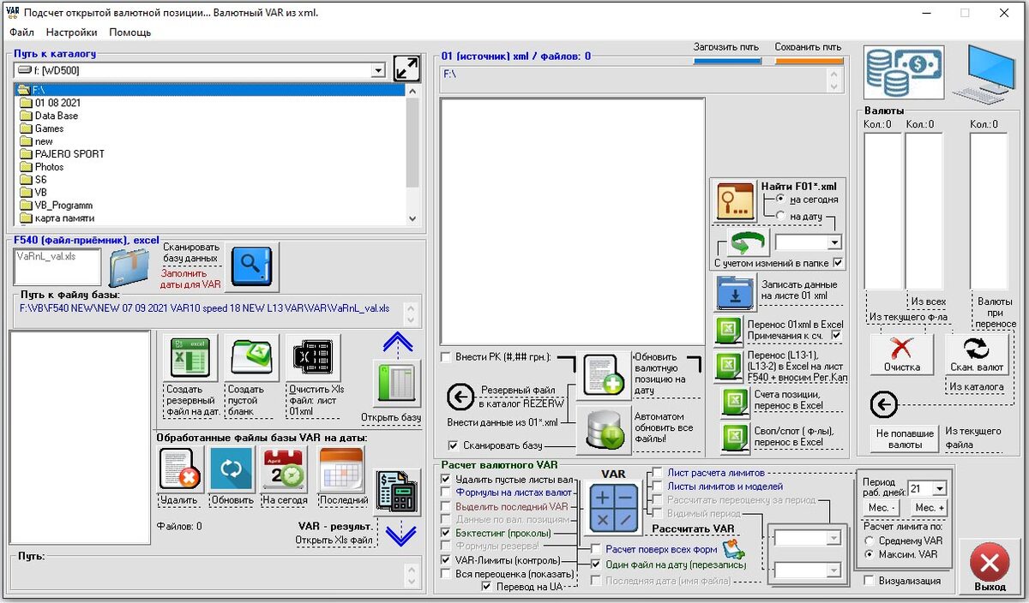1029x603 pixels.
Task: Click the VaRnL_val.xls file name field
Action: (57, 266)
